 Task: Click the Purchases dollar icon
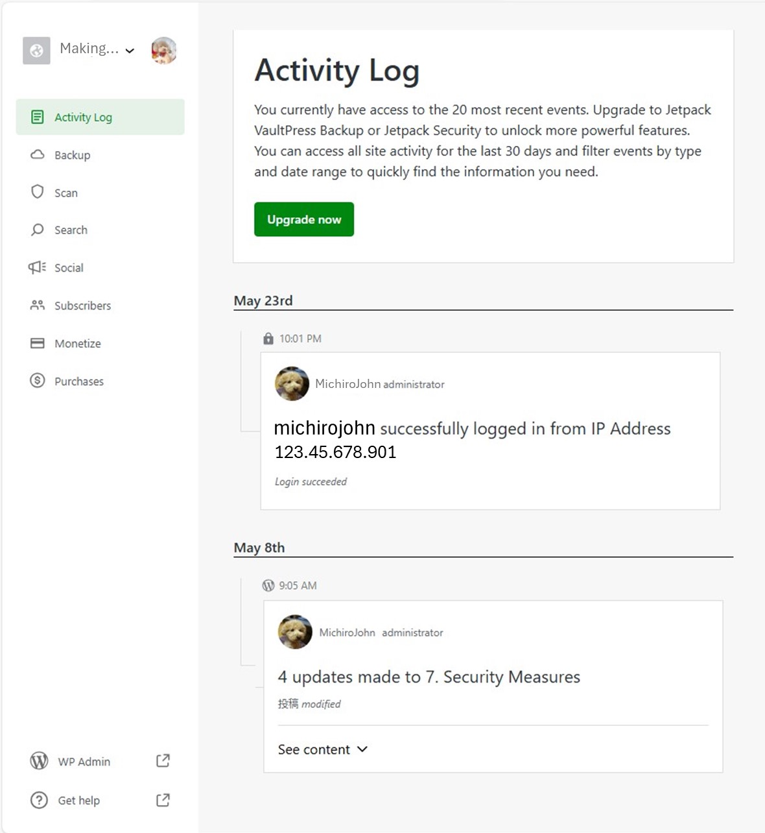click(38, 381)
